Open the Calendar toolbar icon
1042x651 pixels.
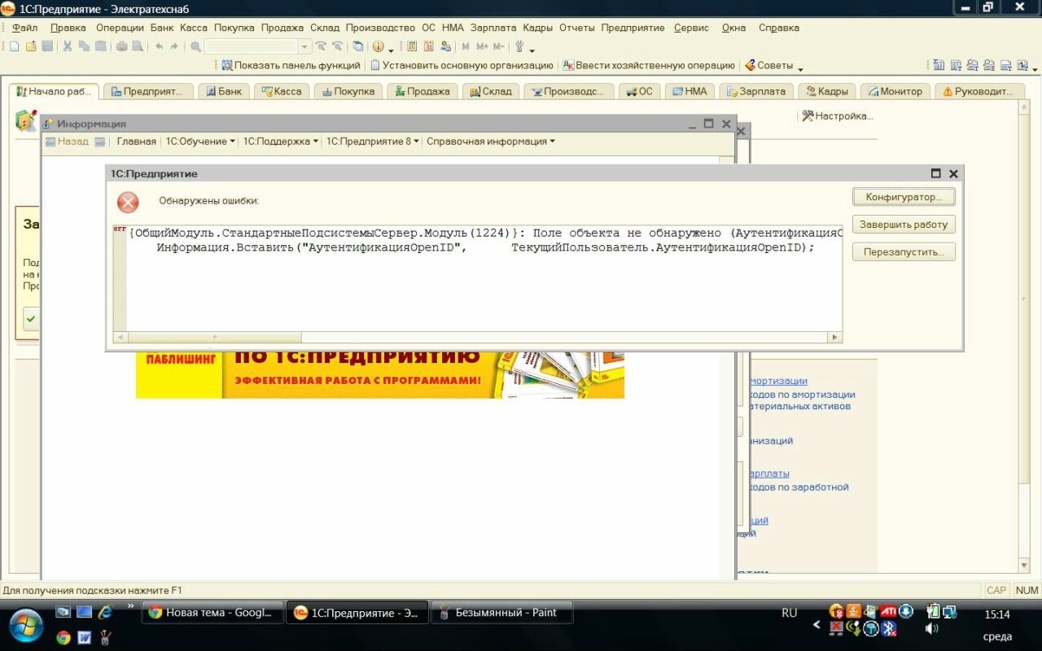pos(428,46)
